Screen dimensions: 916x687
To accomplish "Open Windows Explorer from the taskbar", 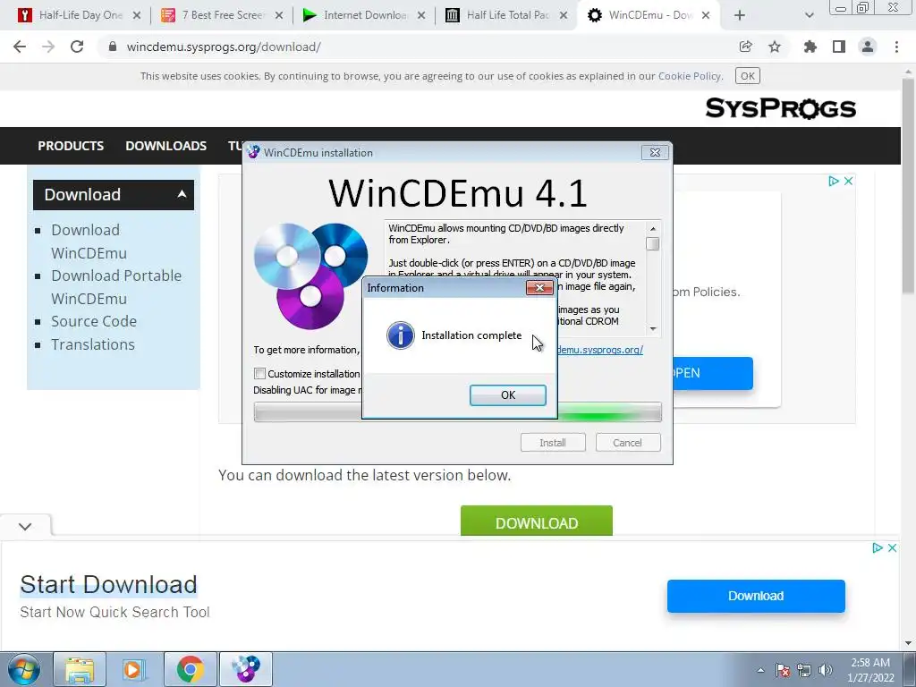I will point(80,669).
